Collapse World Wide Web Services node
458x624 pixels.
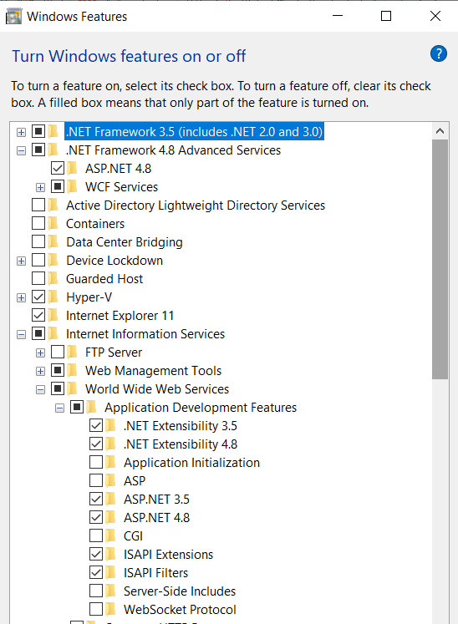pos(40,389)
